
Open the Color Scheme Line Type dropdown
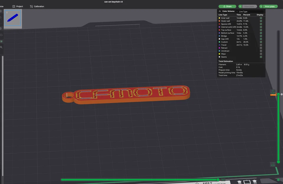[x=250, y=11]
